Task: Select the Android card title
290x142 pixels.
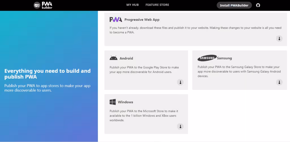Action: point(126,58)
